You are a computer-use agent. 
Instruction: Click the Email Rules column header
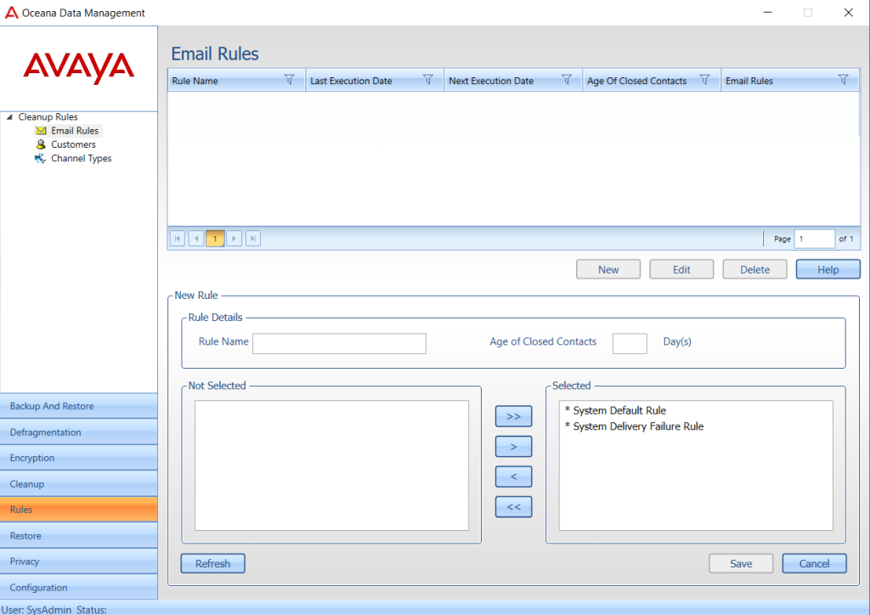(x=790, y=81)
